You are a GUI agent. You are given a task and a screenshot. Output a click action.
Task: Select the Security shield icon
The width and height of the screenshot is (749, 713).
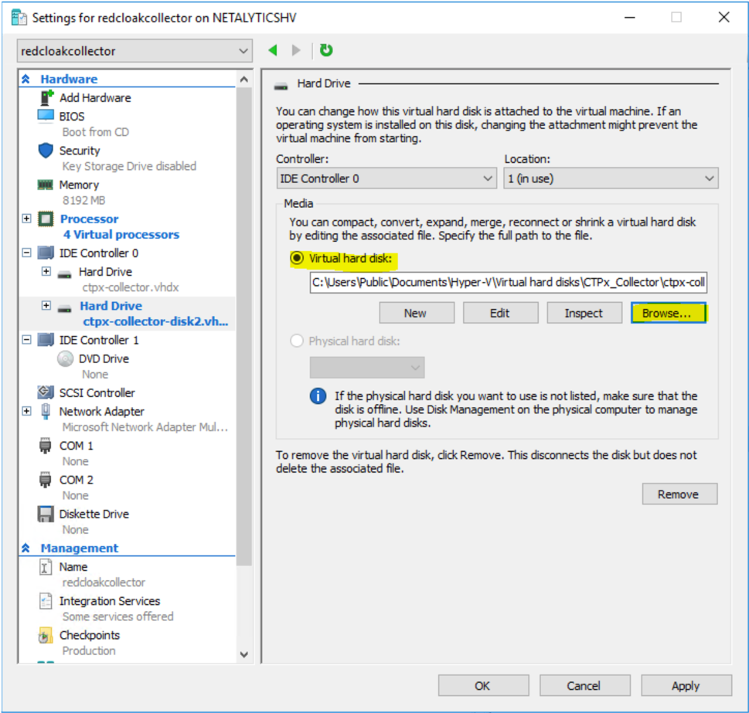(46, 151)
